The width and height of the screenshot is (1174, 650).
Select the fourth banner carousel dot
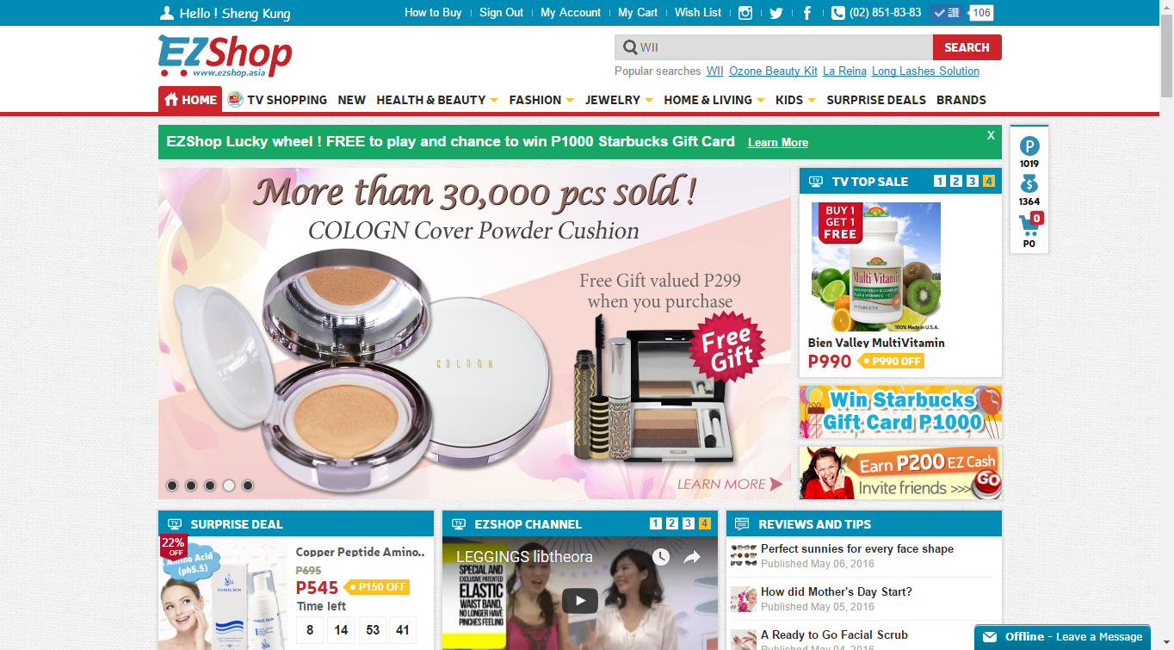[x=229, y=486]
